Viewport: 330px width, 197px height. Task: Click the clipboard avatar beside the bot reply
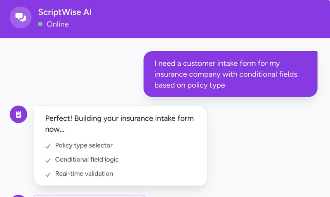(x=19, y=114)
